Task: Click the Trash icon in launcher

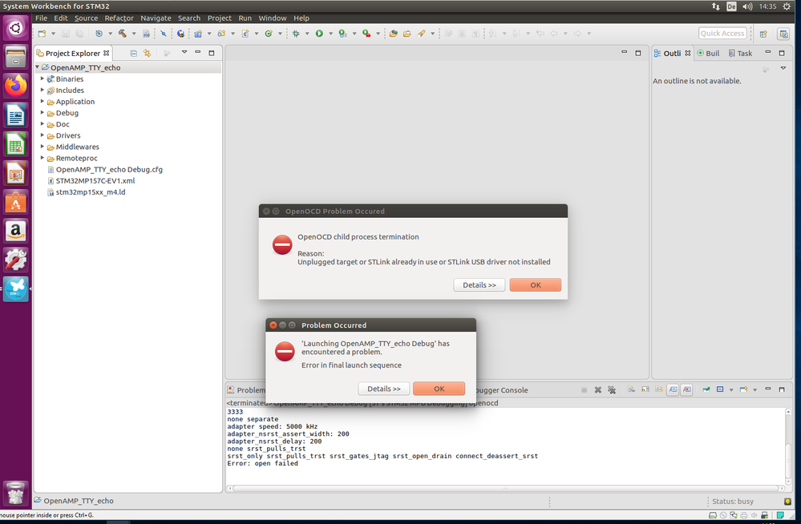Action: [x=16, y=494]
